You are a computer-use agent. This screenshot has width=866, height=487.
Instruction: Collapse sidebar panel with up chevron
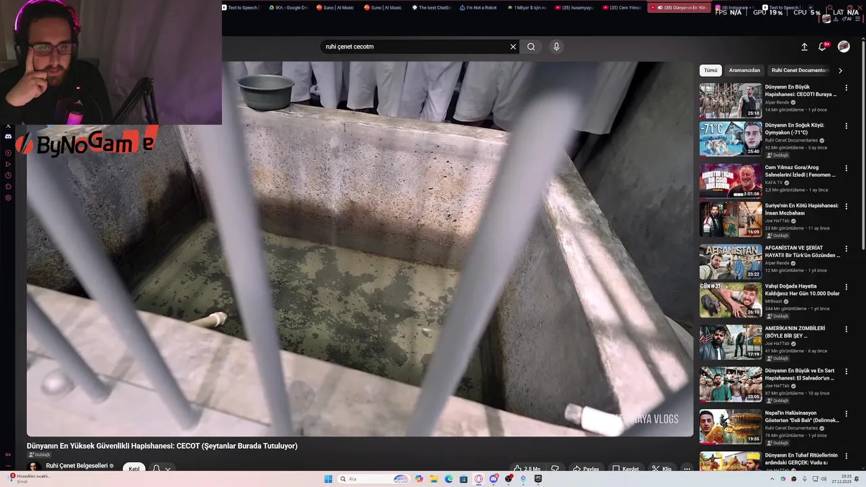click(x=8, y=126)
